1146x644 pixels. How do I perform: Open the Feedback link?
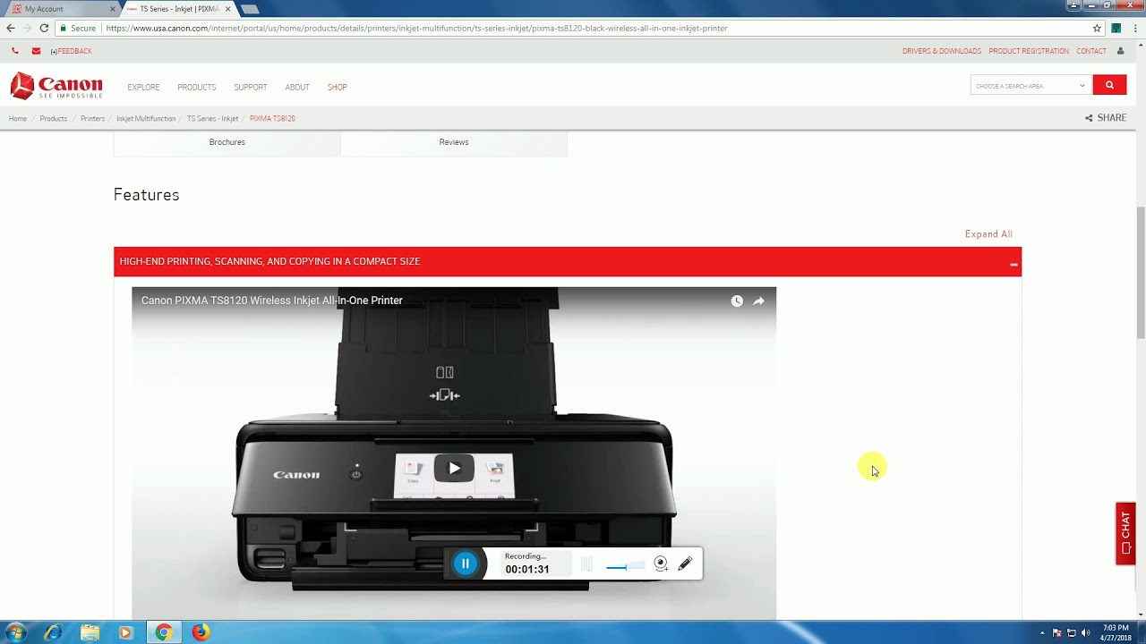[72, 51]
